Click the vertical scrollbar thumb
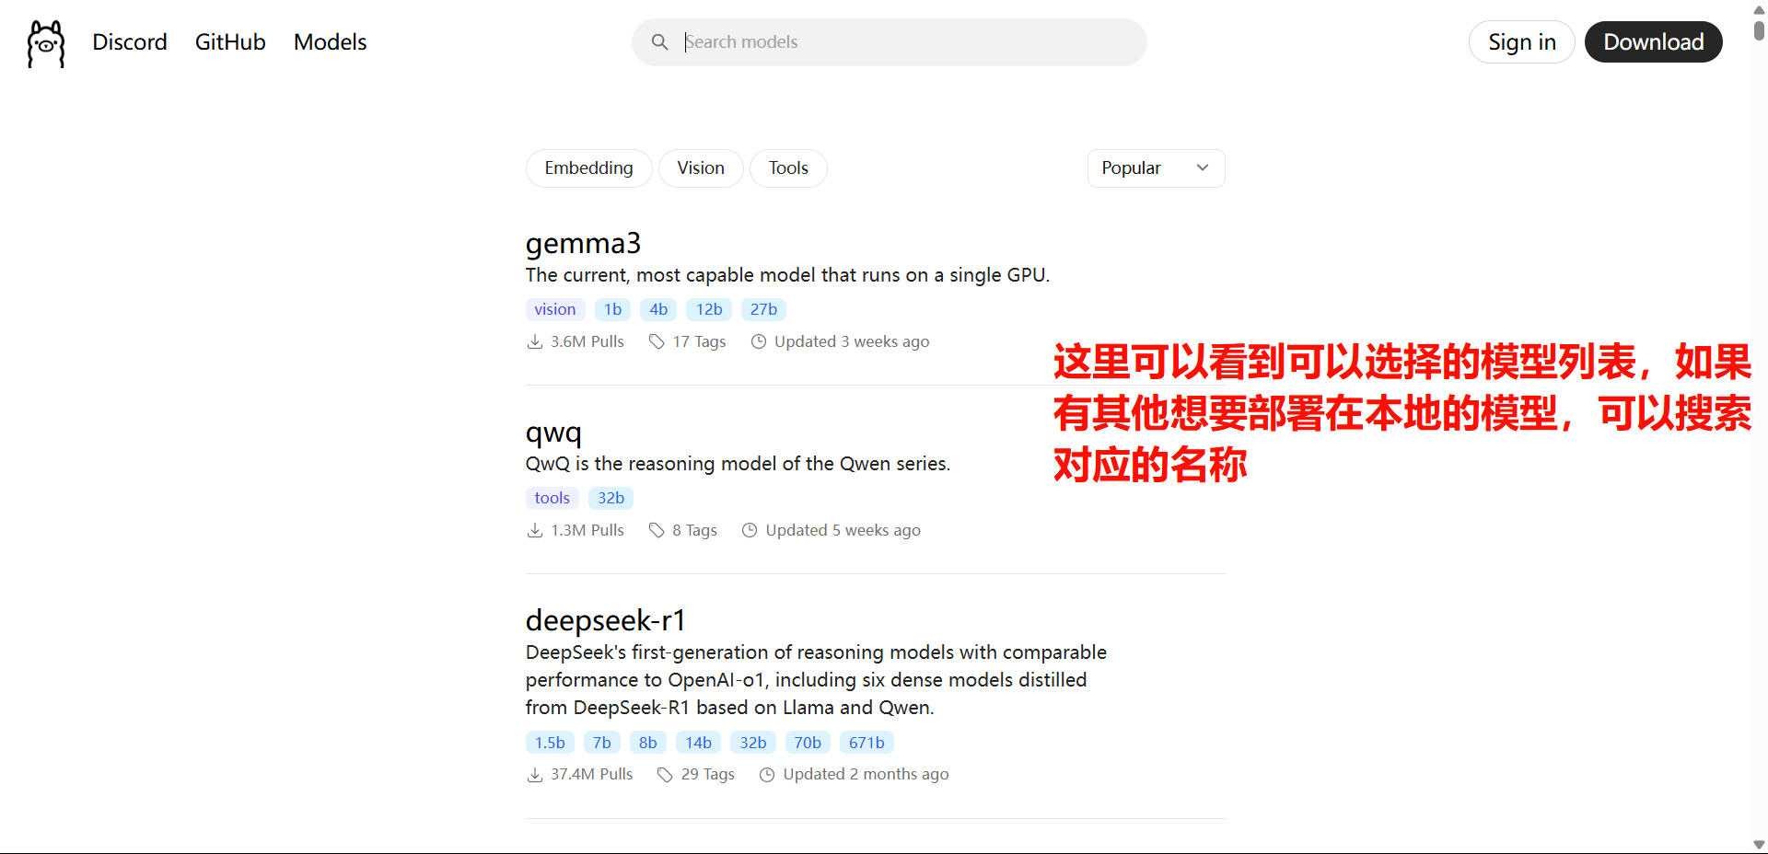The width and height of the screenshot is (1768, 854). click(x=1760, y=29)
